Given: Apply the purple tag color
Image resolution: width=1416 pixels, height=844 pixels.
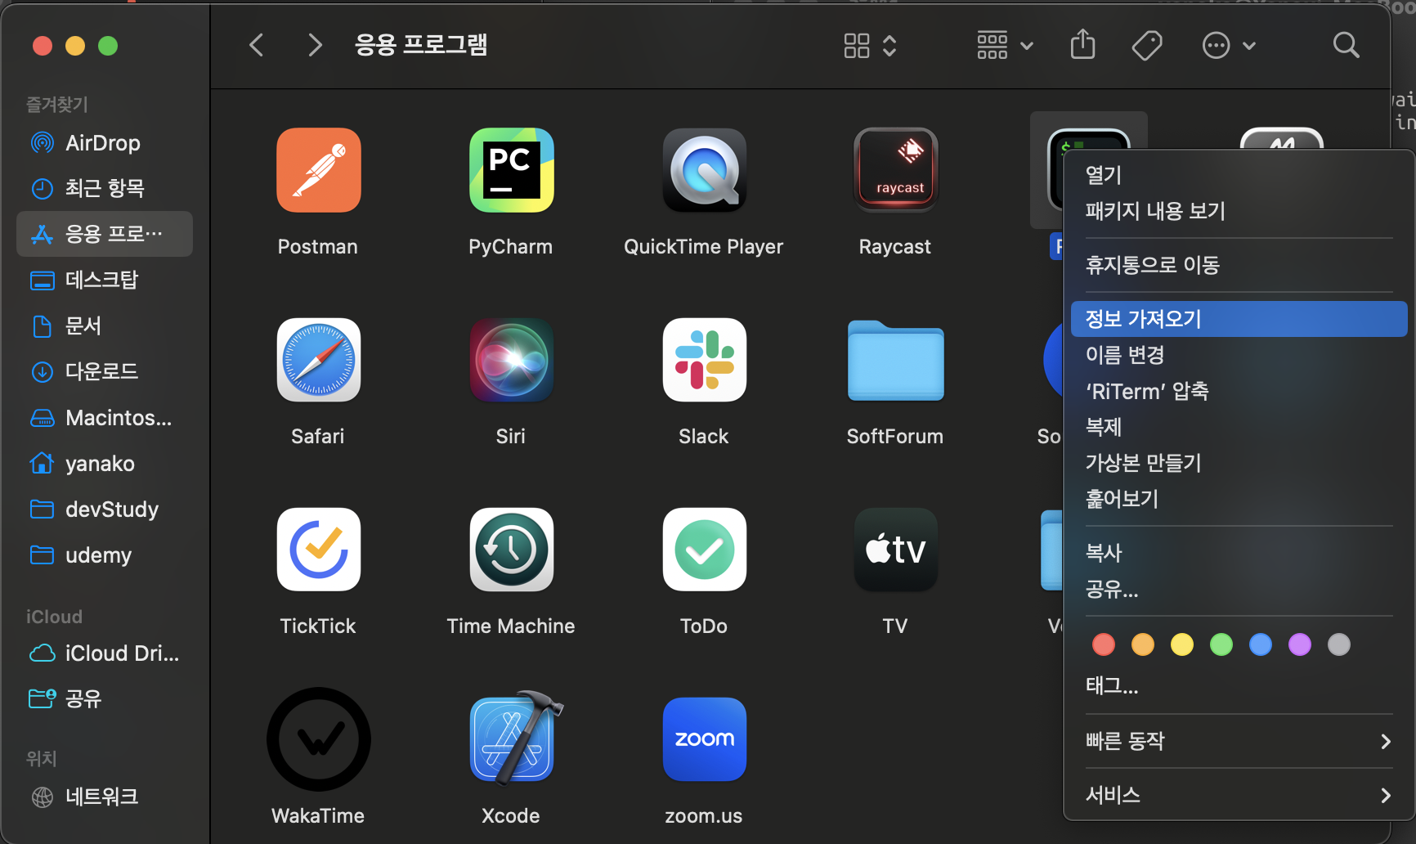Looking at the screenshot, I should [1300, 644].
